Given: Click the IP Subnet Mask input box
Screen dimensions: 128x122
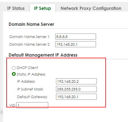Looking at the screenshot, I should click(76, 89).
